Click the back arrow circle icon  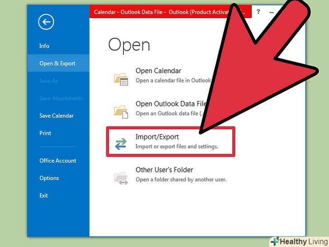(x=46, y=22)
